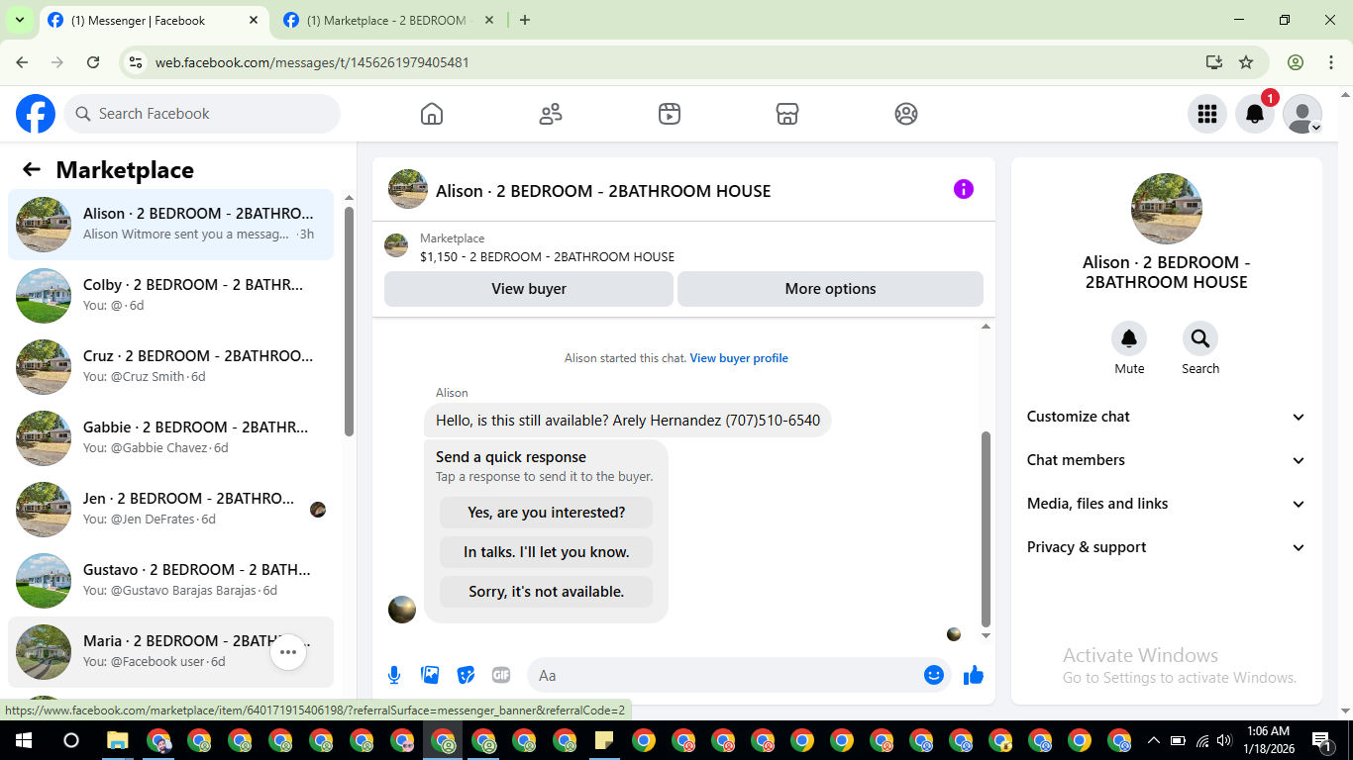Click the attach photo icon
1353x760 pixels.
tap(430, 675)
